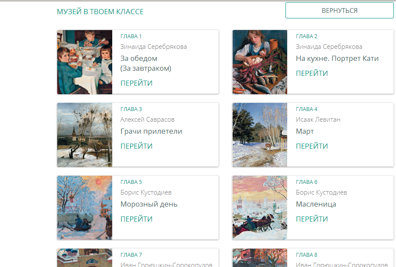Open the Морозный день painting image
Viewport: 396px width, 267px height.
(85, 208)
